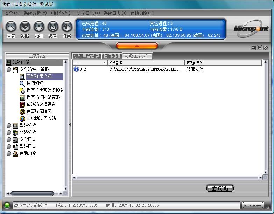Click the 辅助功能 tree icon
Viewport: 274px width, 214px height.
tap(15, 154)
